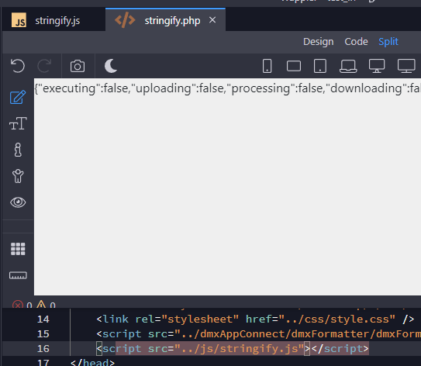Select the laptop viewport icon
This screenshot has width=421, height=366.
coord(348,66)
